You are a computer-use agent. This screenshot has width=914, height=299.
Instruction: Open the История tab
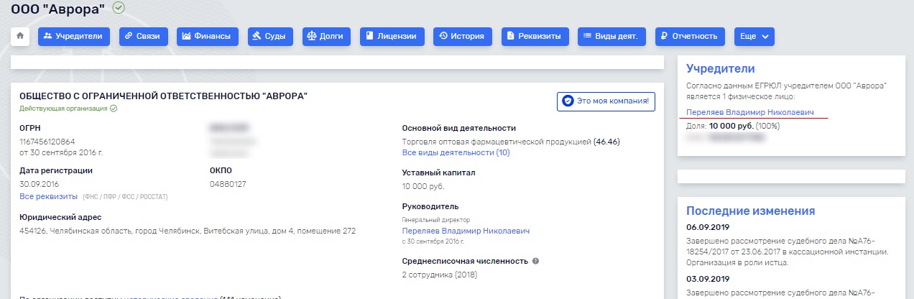tap(463, 36)
